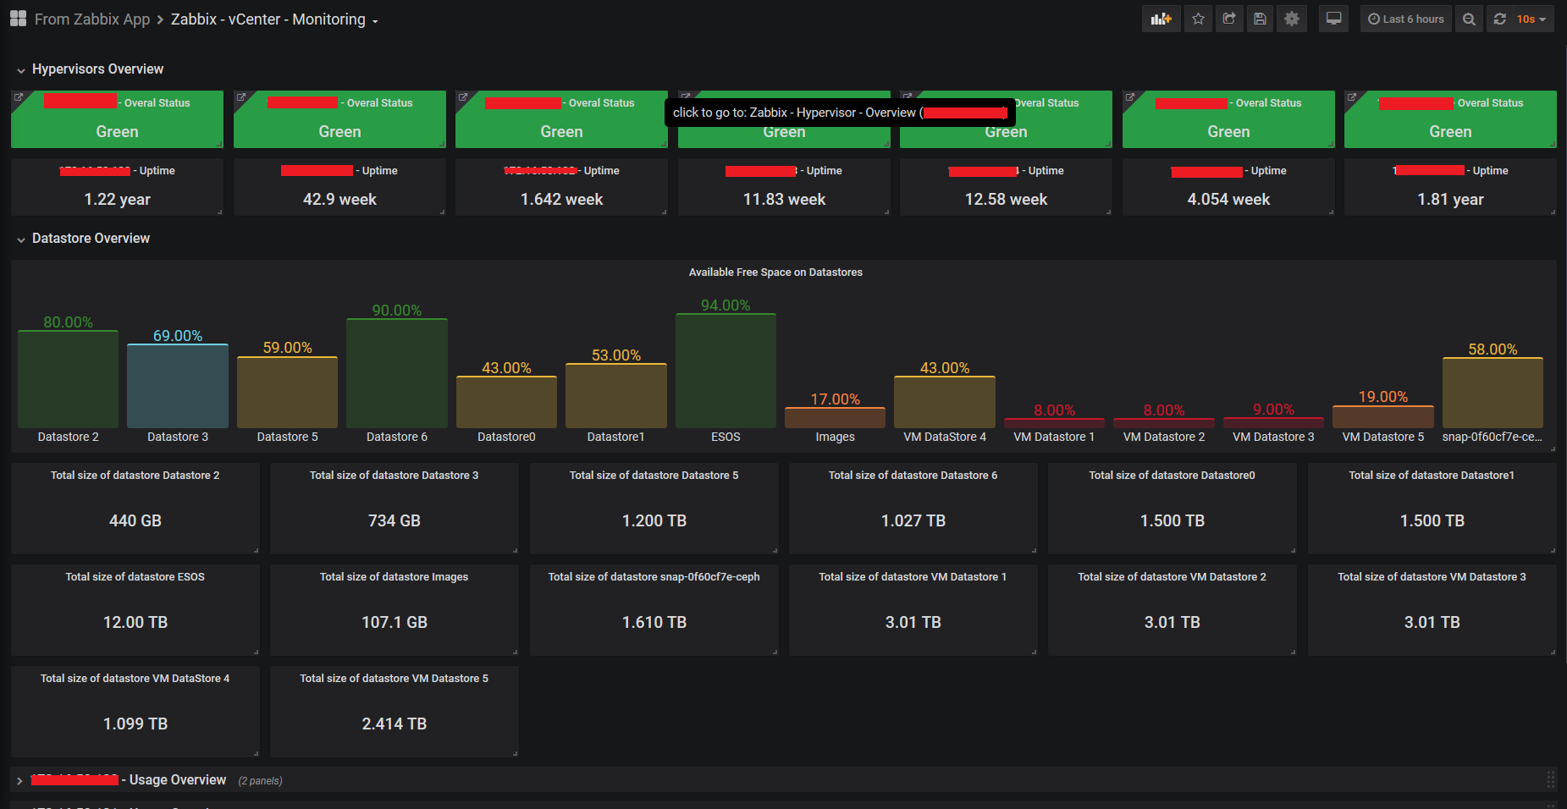The height and width of the screenshot is (809, 1567).
Task: Open dashboard settings gear icon
Action: point(1291,19)
